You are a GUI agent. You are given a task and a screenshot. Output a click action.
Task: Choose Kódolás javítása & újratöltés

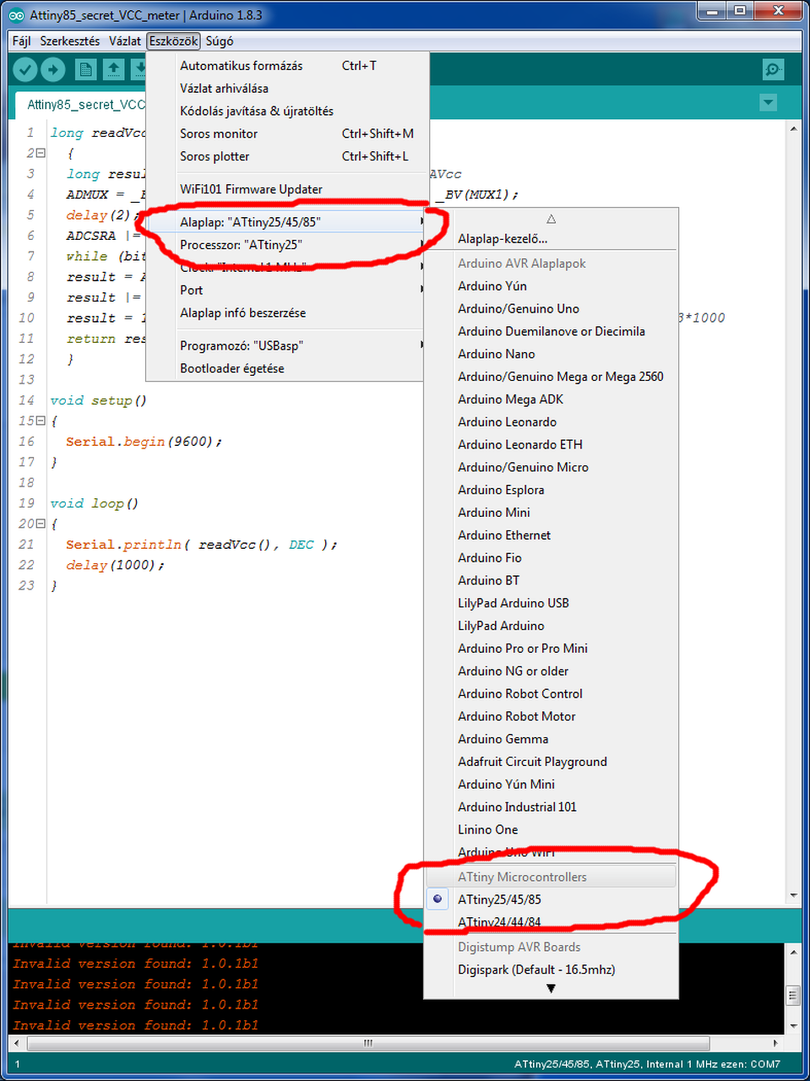(x=287, y=111)
